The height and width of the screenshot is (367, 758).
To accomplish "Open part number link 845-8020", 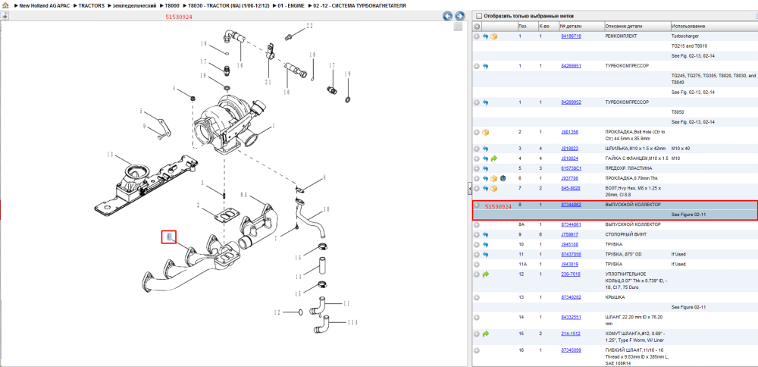I will (x=571, y=188).
